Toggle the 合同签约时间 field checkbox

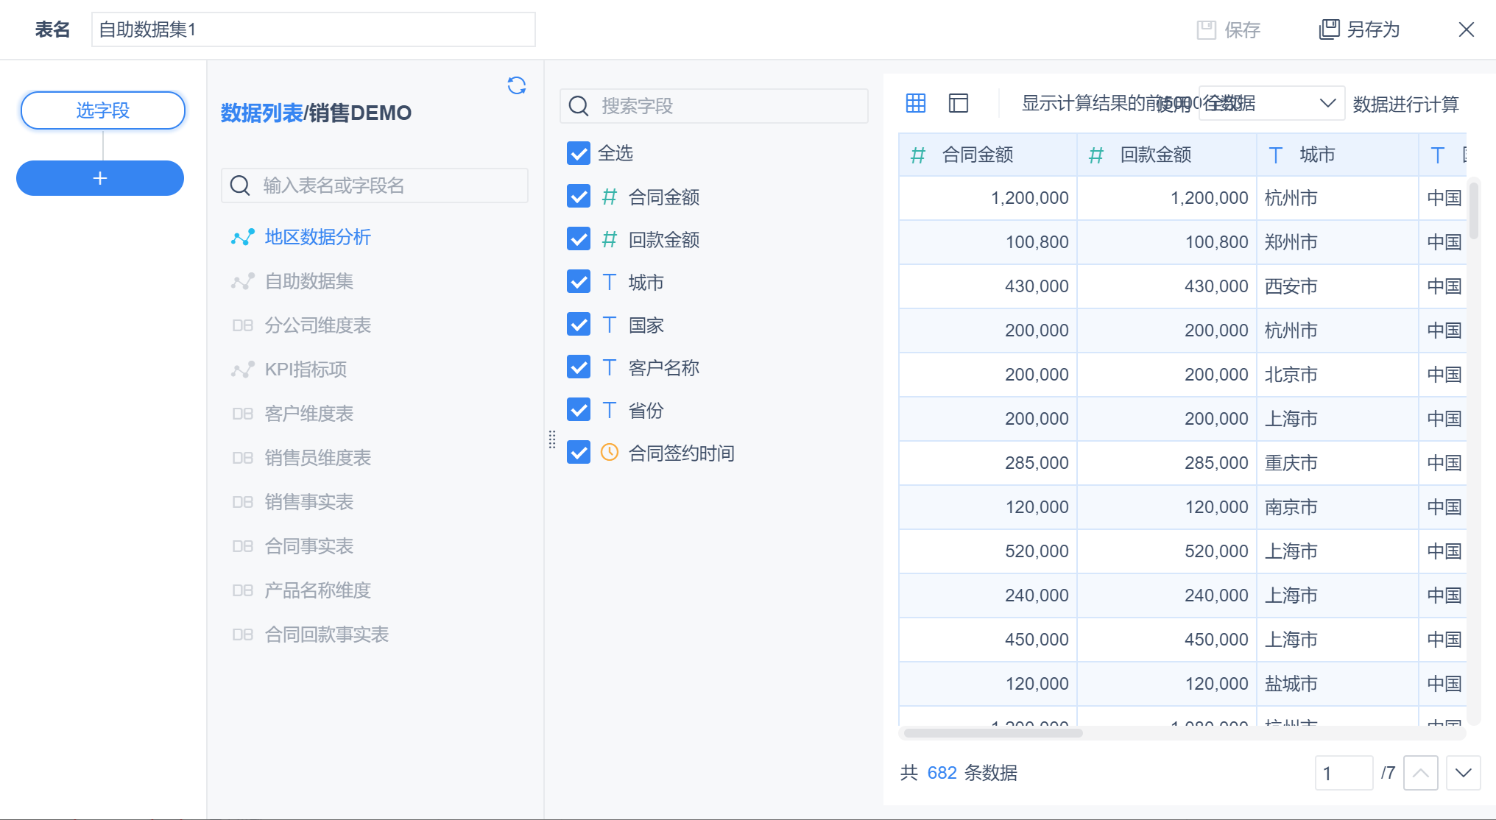579,452
